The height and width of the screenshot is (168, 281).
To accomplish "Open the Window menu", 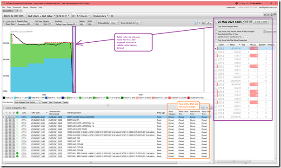I will point(33,7).
